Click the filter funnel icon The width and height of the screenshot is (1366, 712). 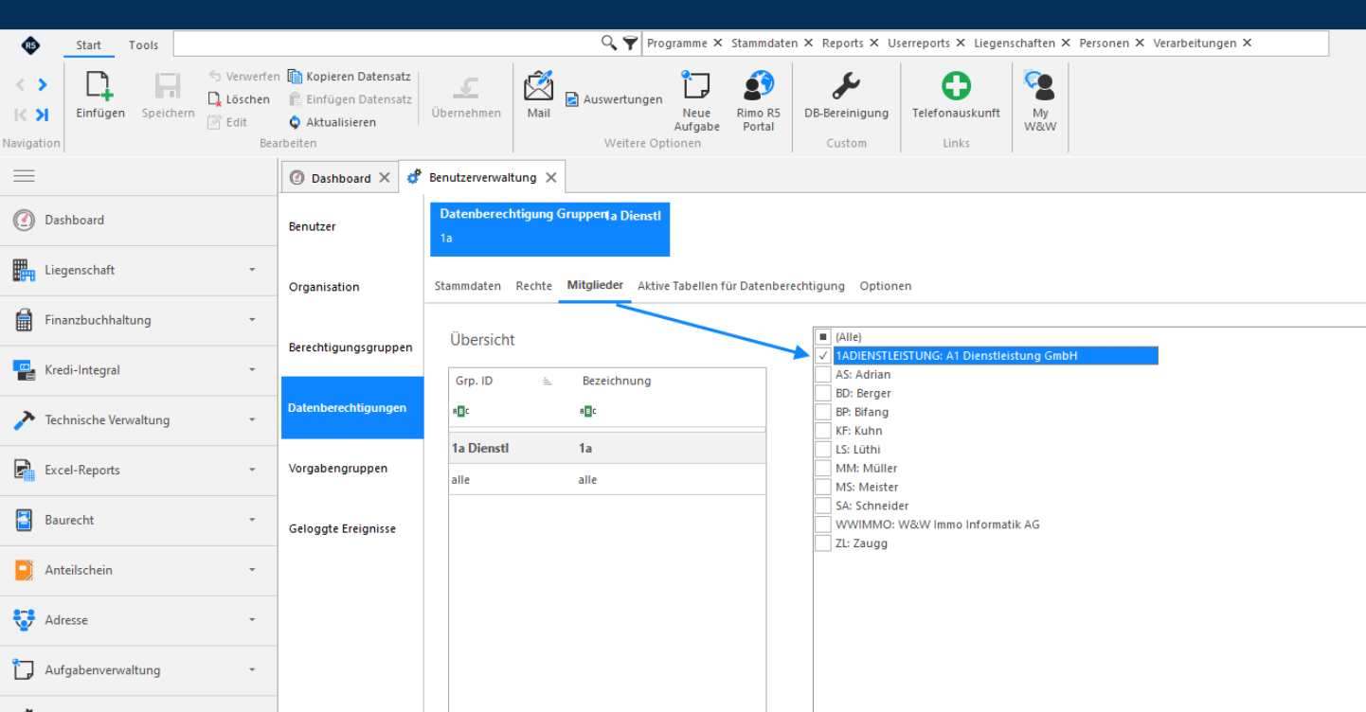coord(630,43)
